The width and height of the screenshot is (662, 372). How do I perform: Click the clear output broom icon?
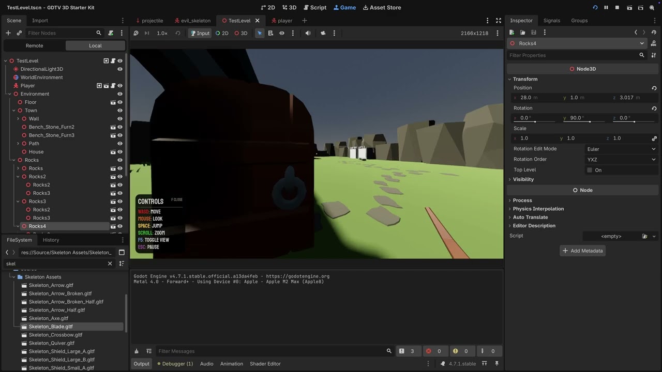(137, 351)
